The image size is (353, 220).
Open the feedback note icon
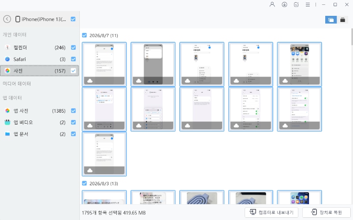[296, 4]
